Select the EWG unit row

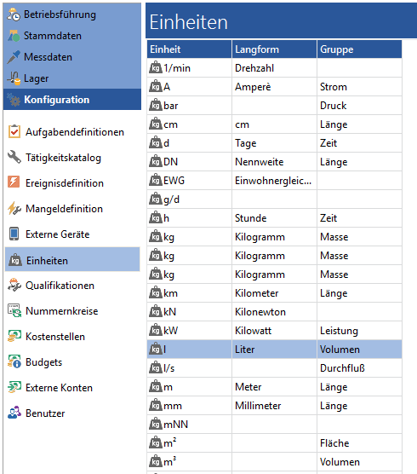point(275,181)
